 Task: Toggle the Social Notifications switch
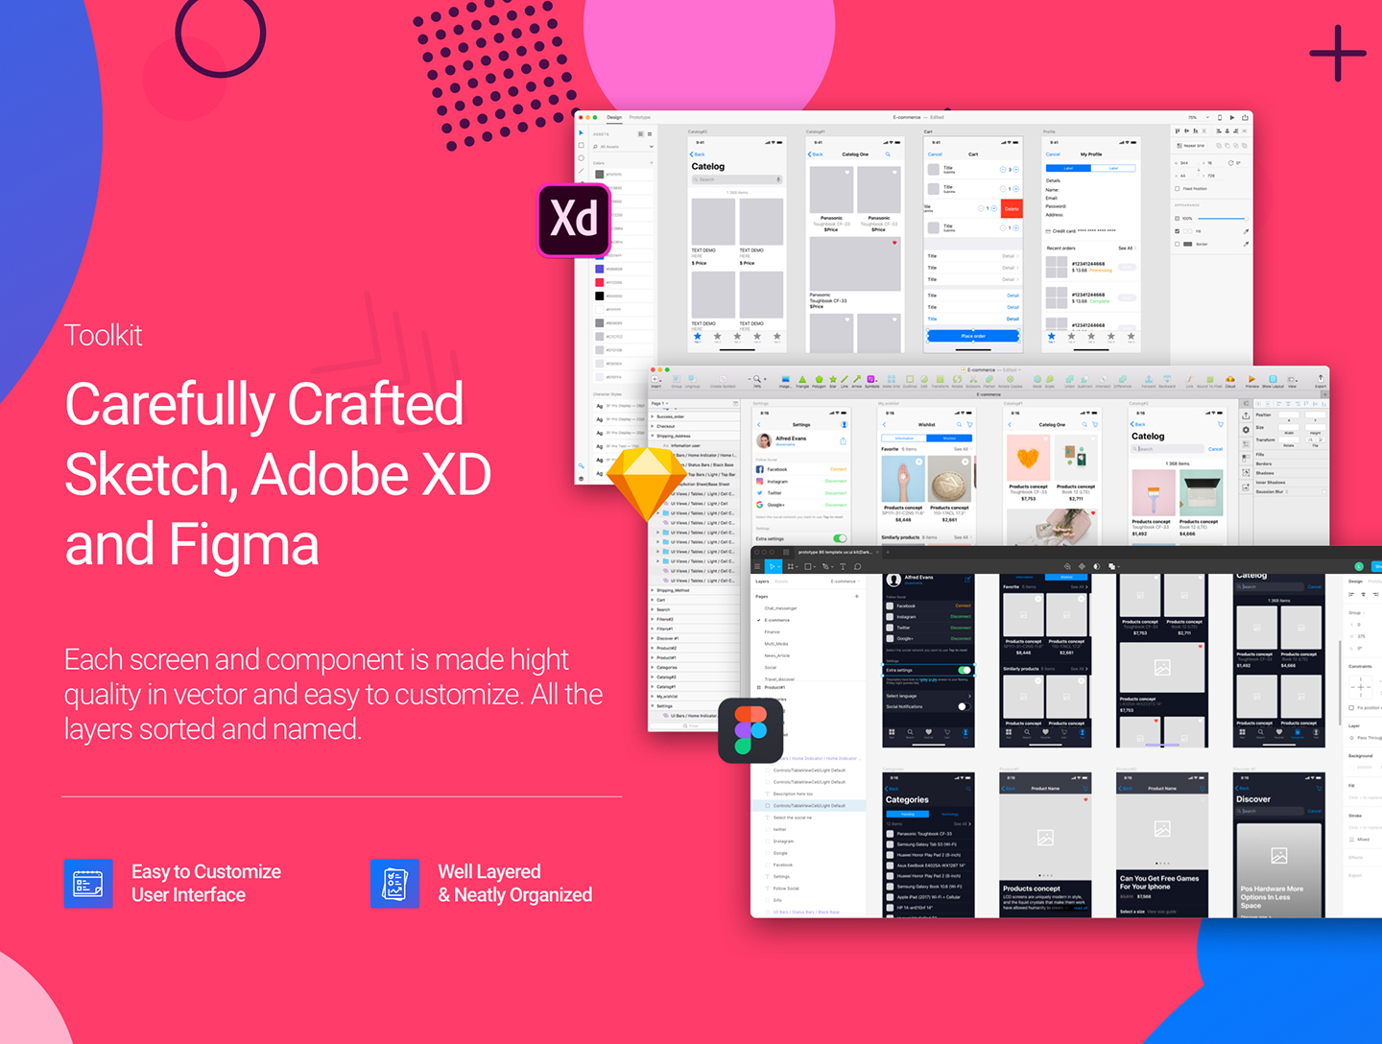(964, 707)
